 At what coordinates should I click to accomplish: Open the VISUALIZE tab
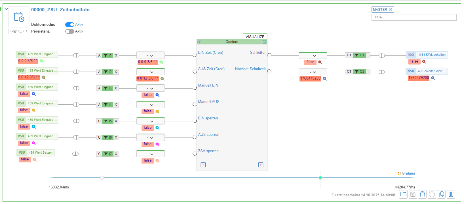[x=255, y=37]
